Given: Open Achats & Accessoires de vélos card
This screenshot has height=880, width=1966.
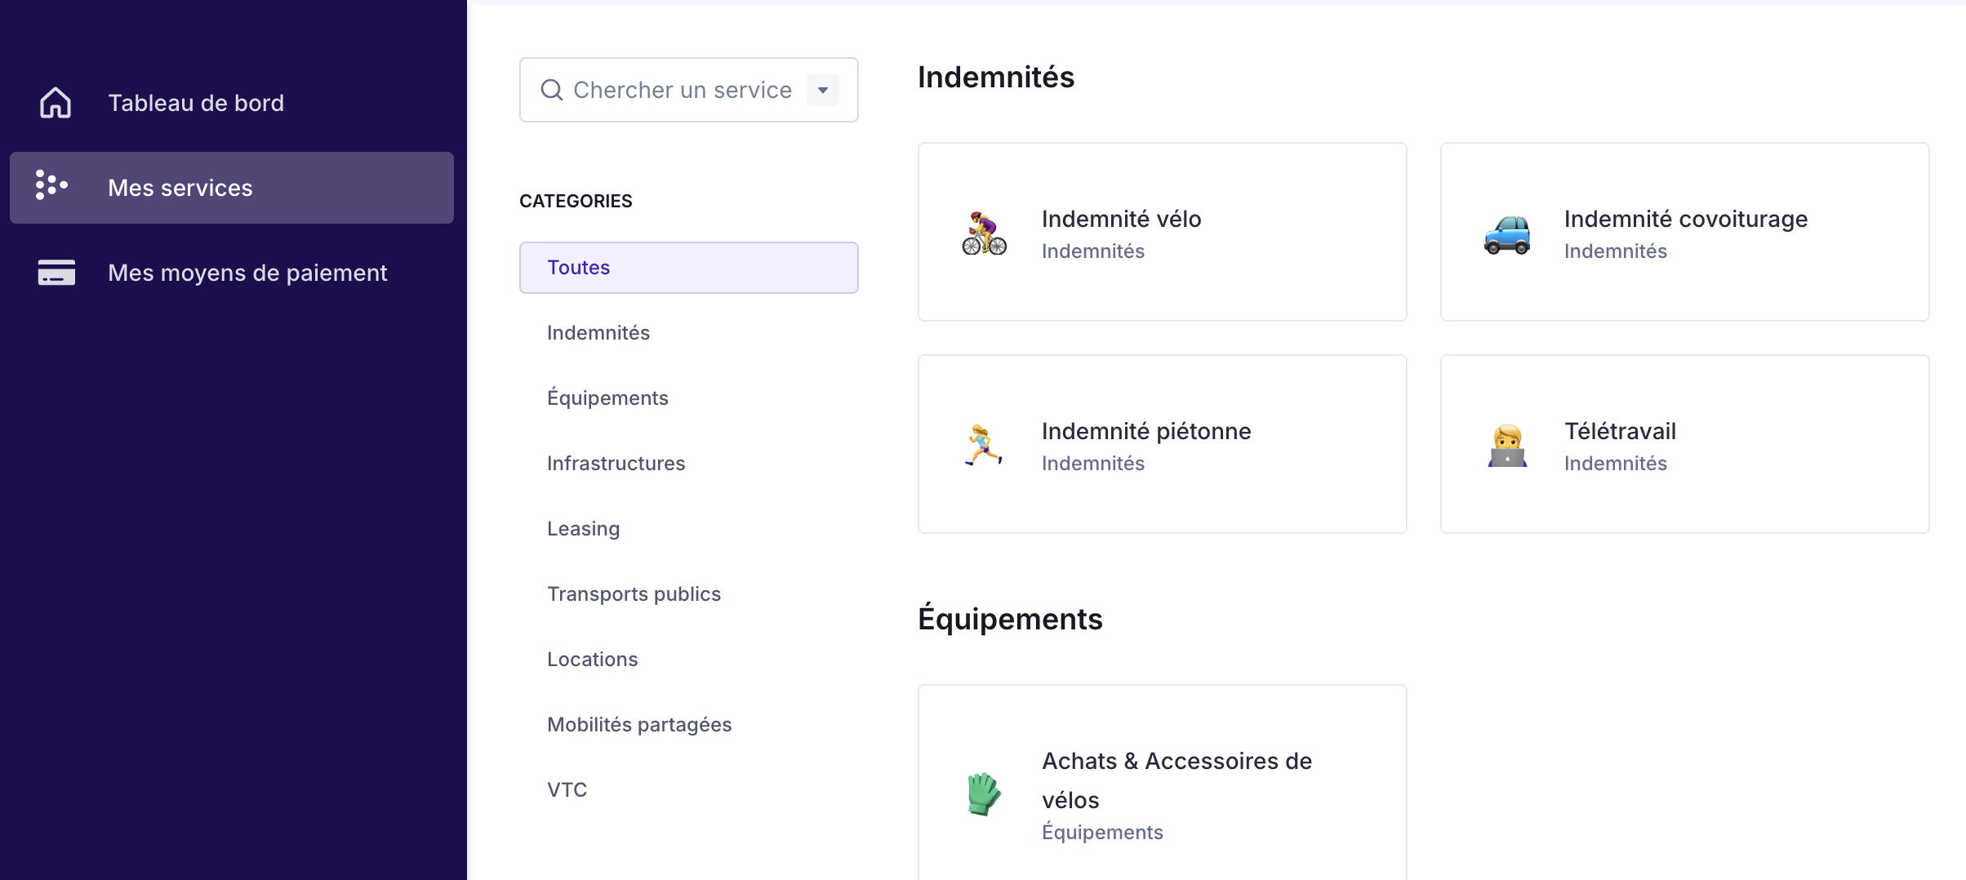Looking at the screenshot, I should [1176, 780].
